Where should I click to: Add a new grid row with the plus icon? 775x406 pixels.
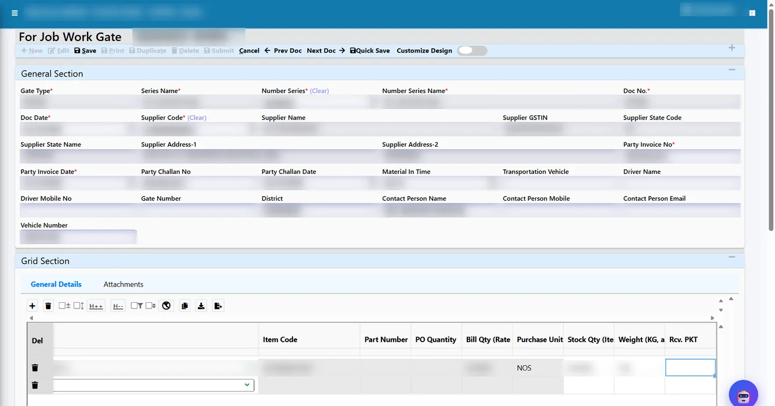pos(32,306)
